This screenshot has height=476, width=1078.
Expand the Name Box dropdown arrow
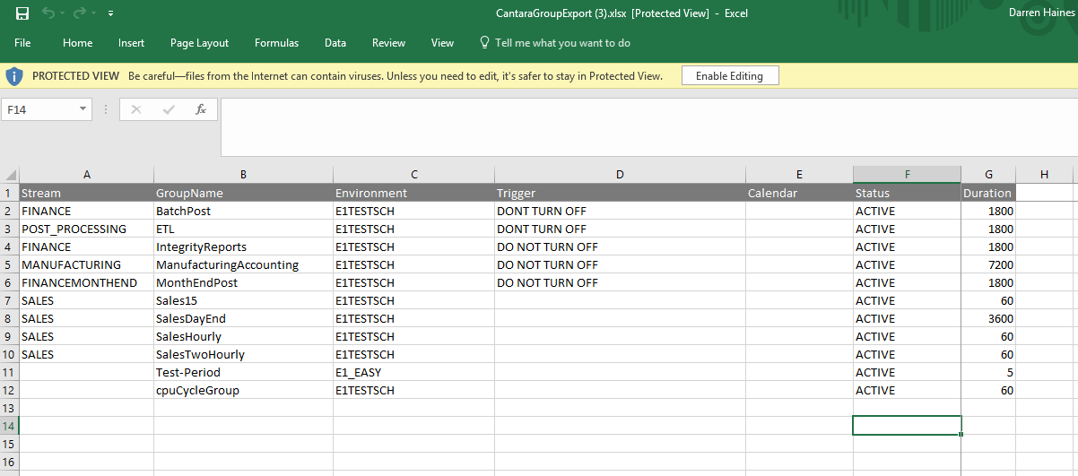coord(83,109)
